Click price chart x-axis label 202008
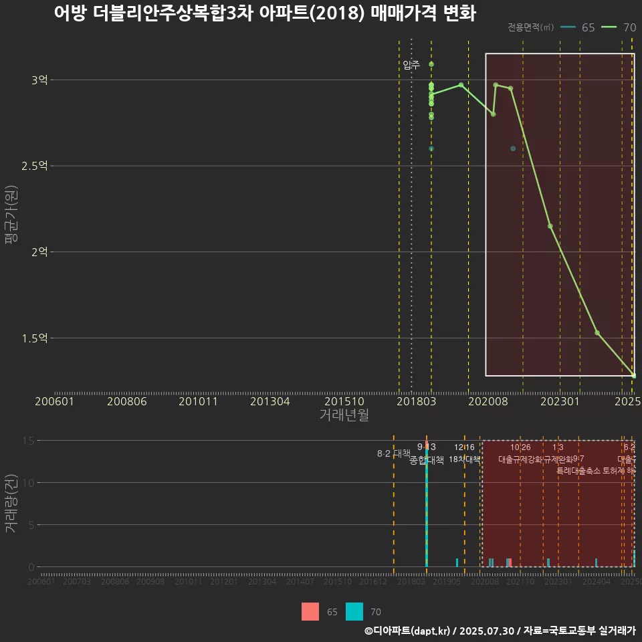642x642 pixels. click(x=488, y=401)
